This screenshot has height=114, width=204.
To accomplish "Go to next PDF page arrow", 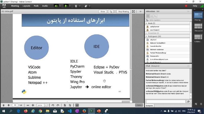I will coord(9,105).
